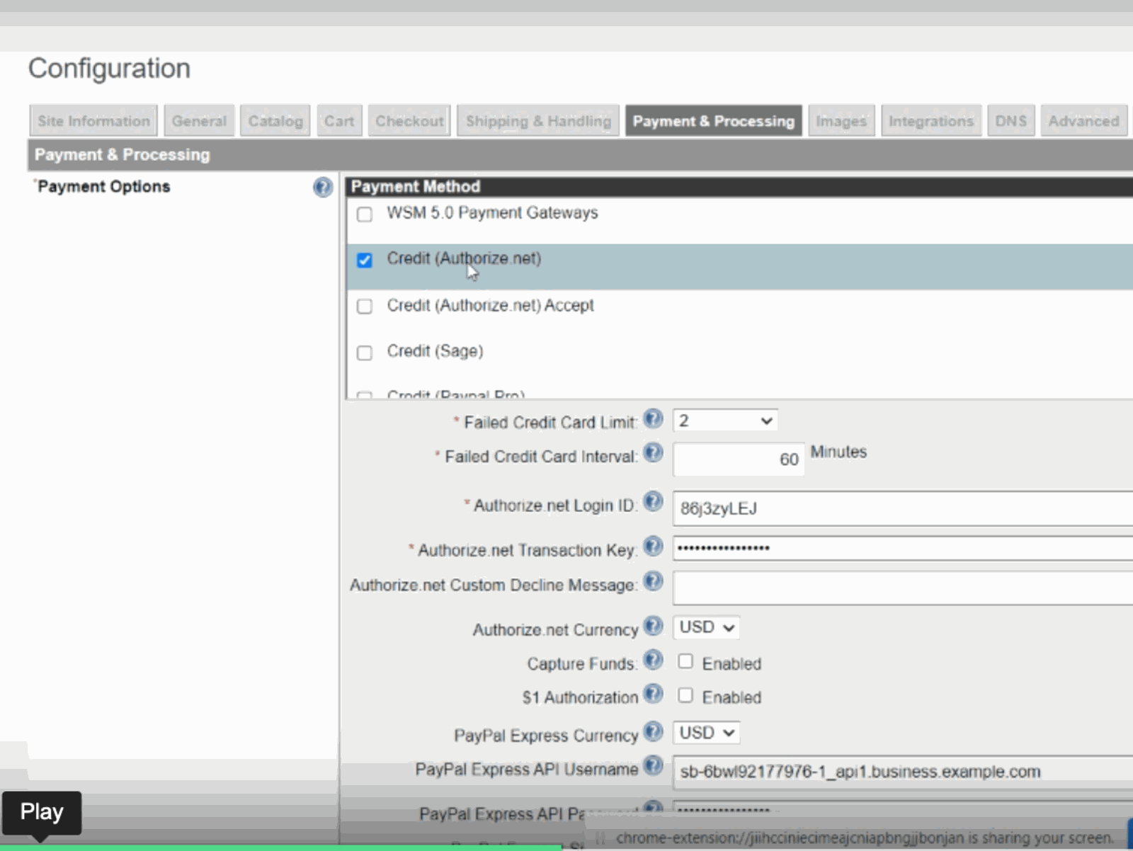Focus Authorize.net Transaction Key field
This screenshot has height=851, width=1133.
pyautogui.click(x=903, y=549)
